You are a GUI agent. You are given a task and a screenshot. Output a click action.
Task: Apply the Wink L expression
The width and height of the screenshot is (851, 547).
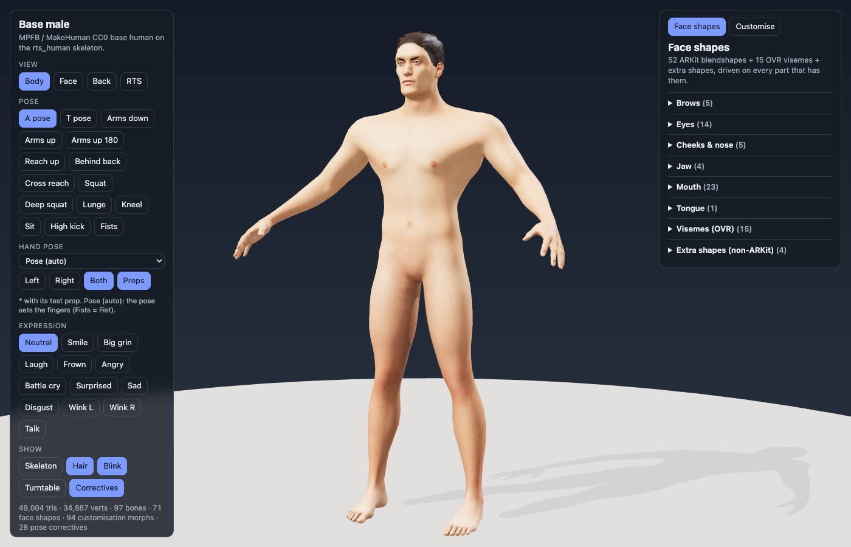click(x=81, y=408)
